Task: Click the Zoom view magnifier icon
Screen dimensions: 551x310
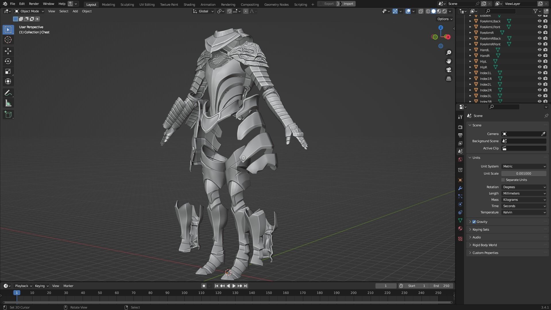Action: (449, 53)
